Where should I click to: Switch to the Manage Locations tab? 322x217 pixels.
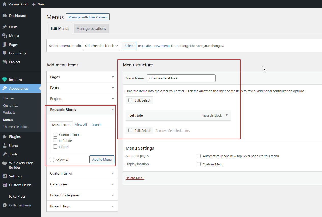pos(91,28)
